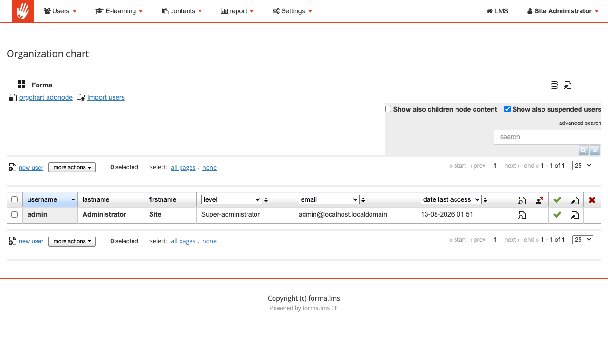
Task: Click the forma.lms hand logo
Action: [x=23, y=11]
